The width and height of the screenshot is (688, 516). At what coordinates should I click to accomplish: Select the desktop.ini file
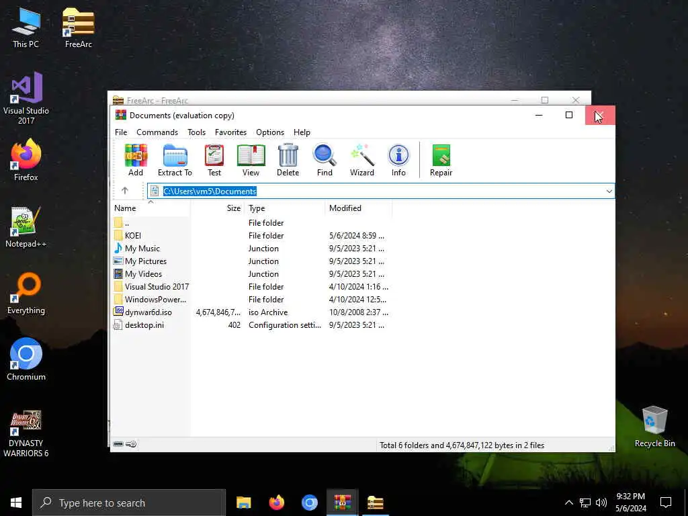click(252, 325)
